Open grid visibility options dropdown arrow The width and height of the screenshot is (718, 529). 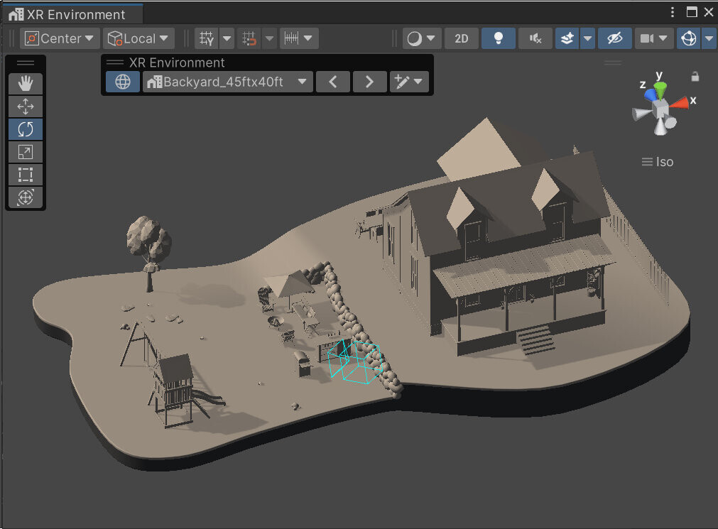pyautogui.click(x=227, y=38)
